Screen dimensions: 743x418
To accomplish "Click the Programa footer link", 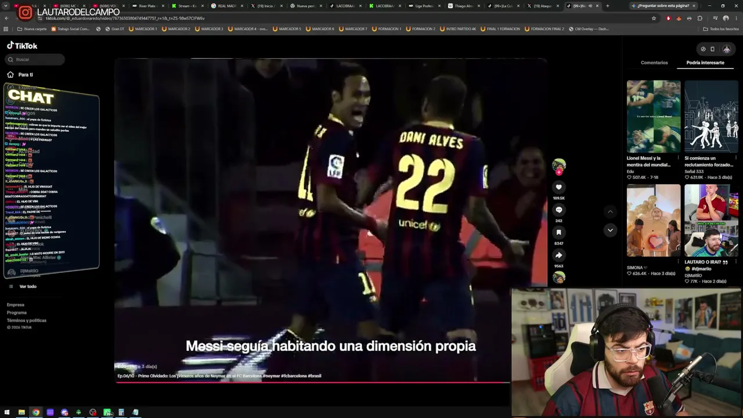I will tap(17, 312).
